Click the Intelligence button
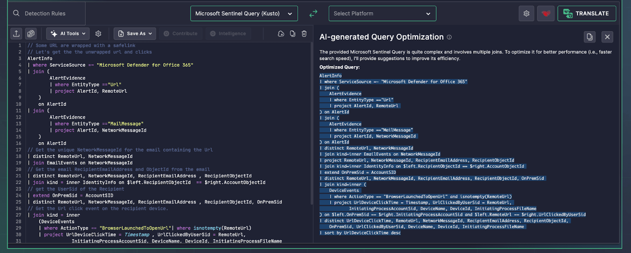This screenshot has height=253, width=631. coord(228,33)
